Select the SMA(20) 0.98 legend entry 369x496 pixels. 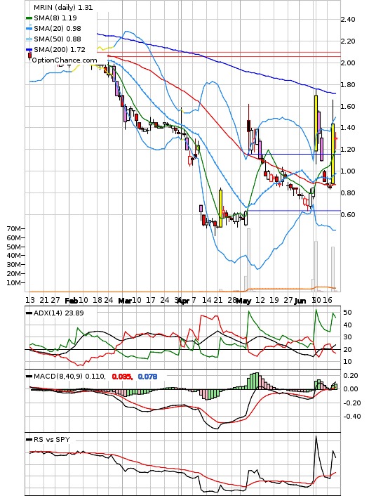point(54,29)
